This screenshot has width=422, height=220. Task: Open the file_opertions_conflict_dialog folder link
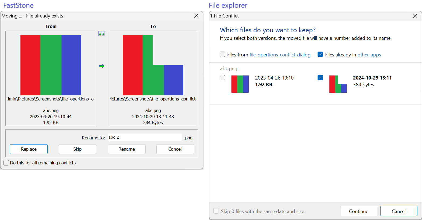pos(280,55)
